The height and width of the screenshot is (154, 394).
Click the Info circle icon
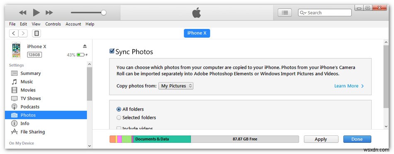click(15, 123)
